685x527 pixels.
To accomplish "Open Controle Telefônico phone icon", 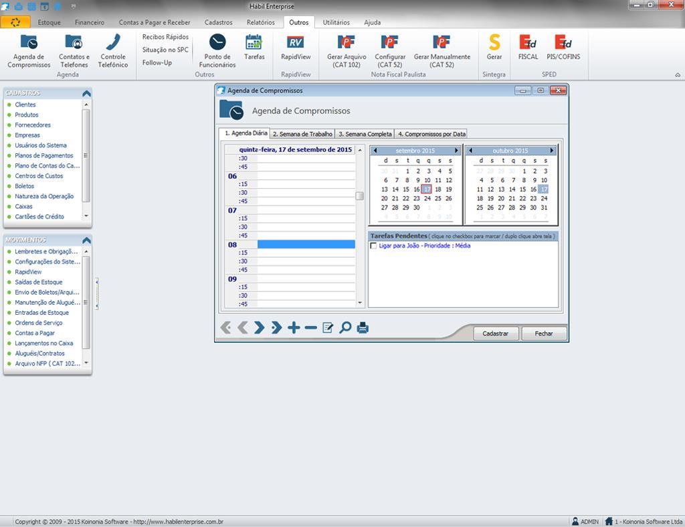I will [113, 42].
